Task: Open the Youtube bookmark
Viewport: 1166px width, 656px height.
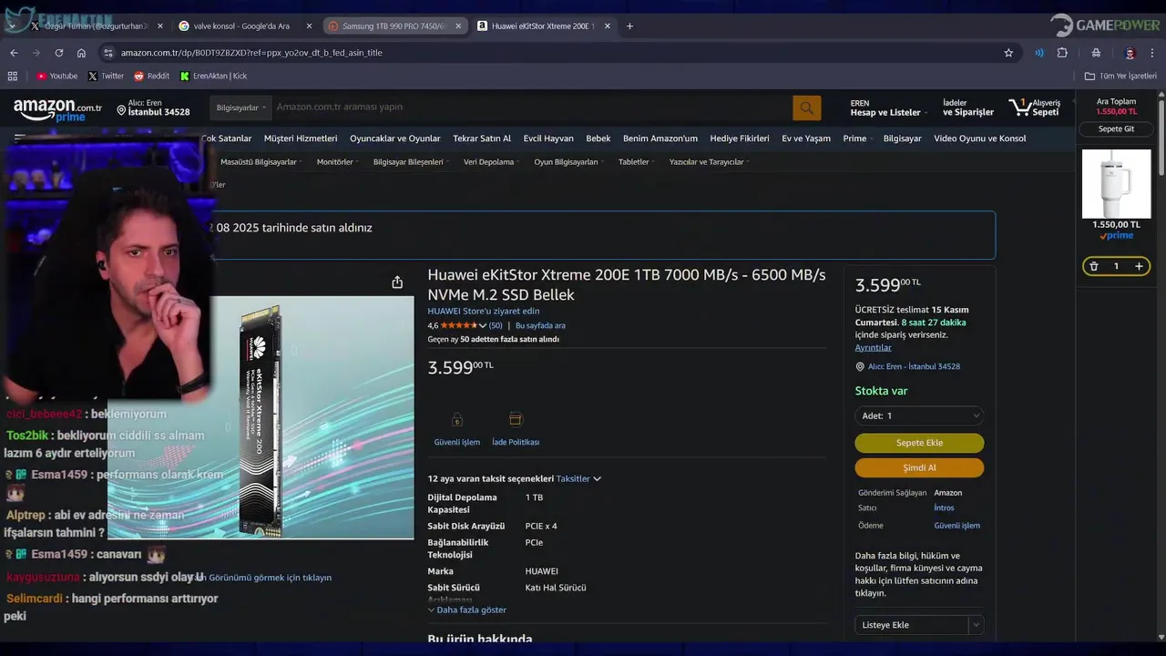Action: (56, 76)
